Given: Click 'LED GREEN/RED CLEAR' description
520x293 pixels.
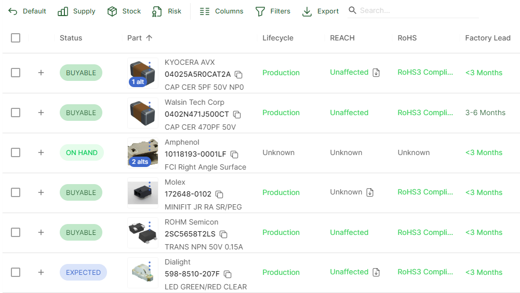Looking at the screenshot, I should pos(206,287).
